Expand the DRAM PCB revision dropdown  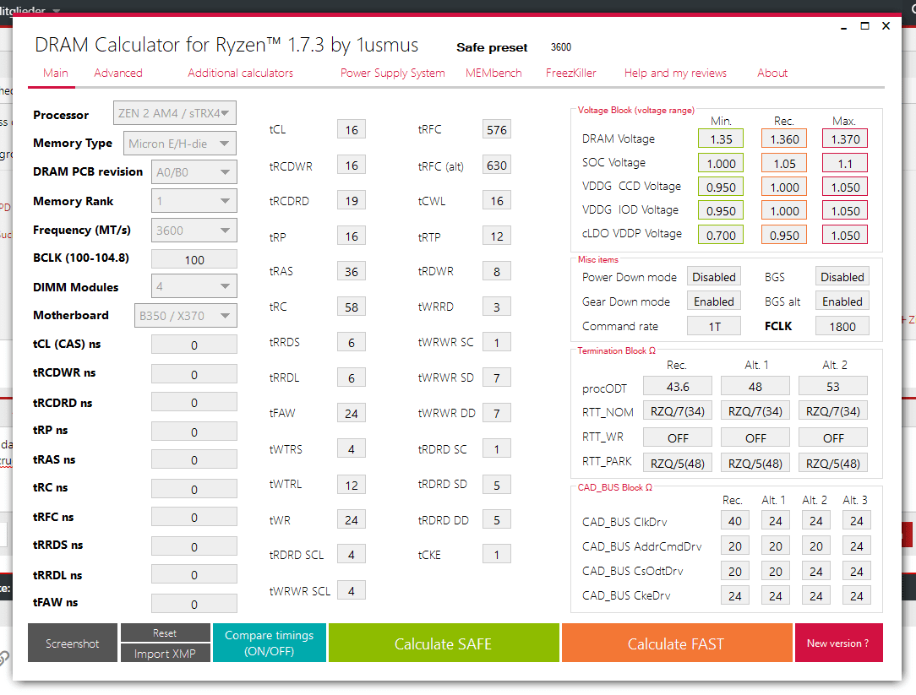[194, 172]
